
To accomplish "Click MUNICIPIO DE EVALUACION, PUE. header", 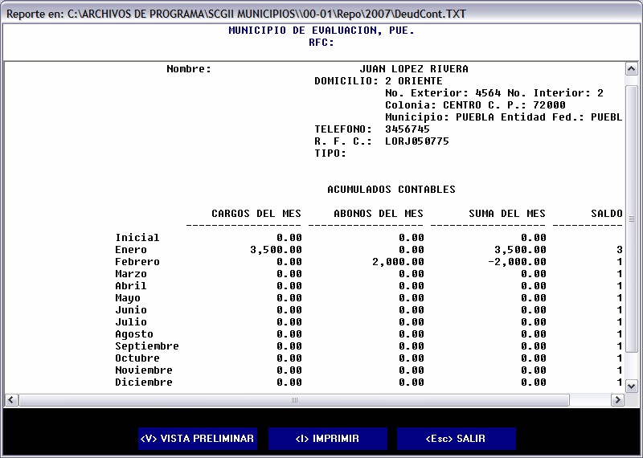I will point(321,31).
